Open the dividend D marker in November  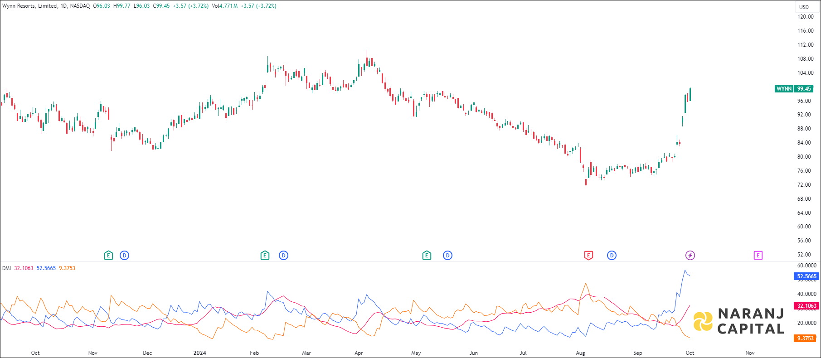click(125, 256)
